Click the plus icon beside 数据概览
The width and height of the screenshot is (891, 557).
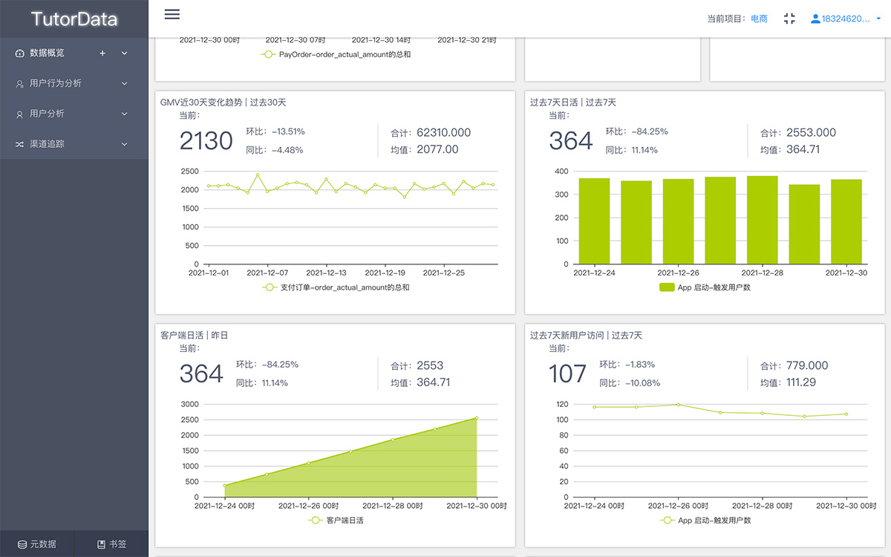[x=102, y=53]
